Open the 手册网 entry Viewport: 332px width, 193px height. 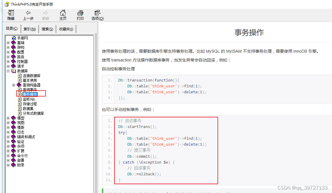pyautogui.click(x=22, y=38)
